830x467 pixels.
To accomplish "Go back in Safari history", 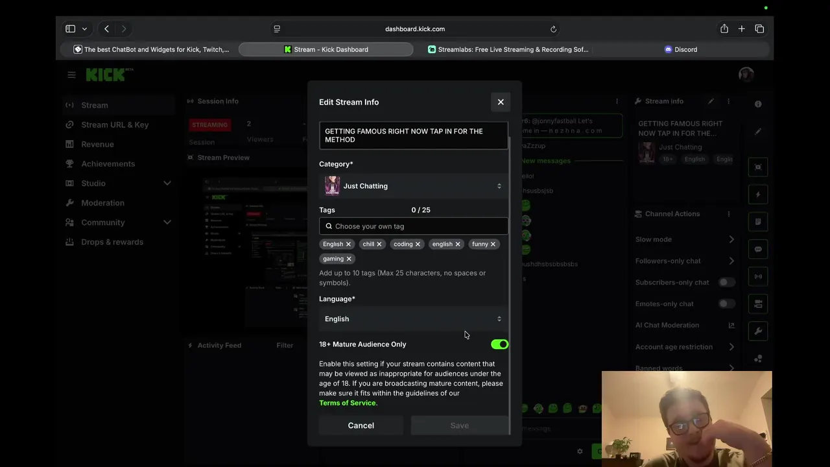I will click(x=106, y=29).
